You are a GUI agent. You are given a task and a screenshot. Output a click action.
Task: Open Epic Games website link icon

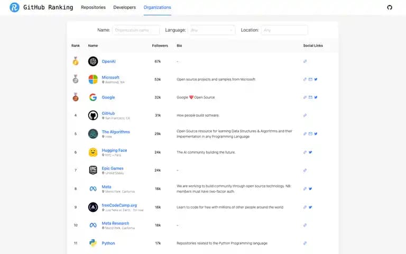click(305, 170)
